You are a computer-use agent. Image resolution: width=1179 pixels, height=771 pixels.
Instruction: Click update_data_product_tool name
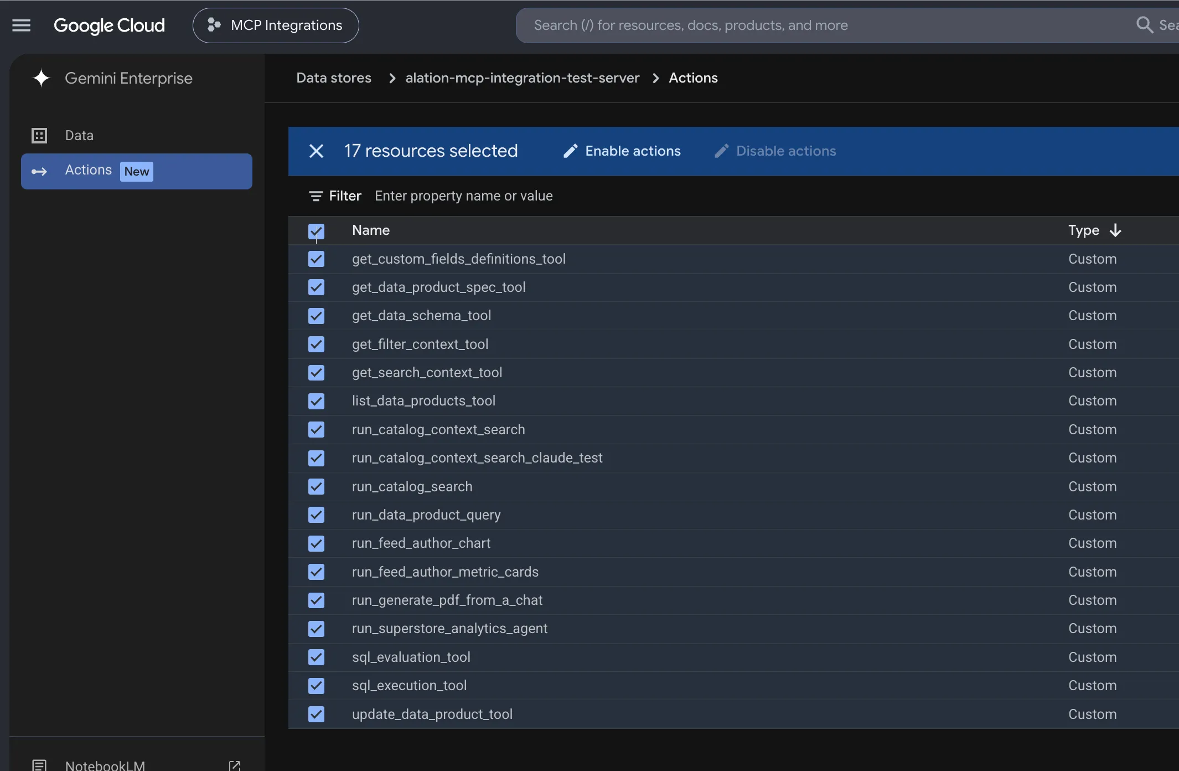click(432, 715)
